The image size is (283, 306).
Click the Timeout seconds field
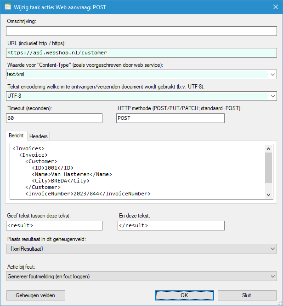[54, 118]
